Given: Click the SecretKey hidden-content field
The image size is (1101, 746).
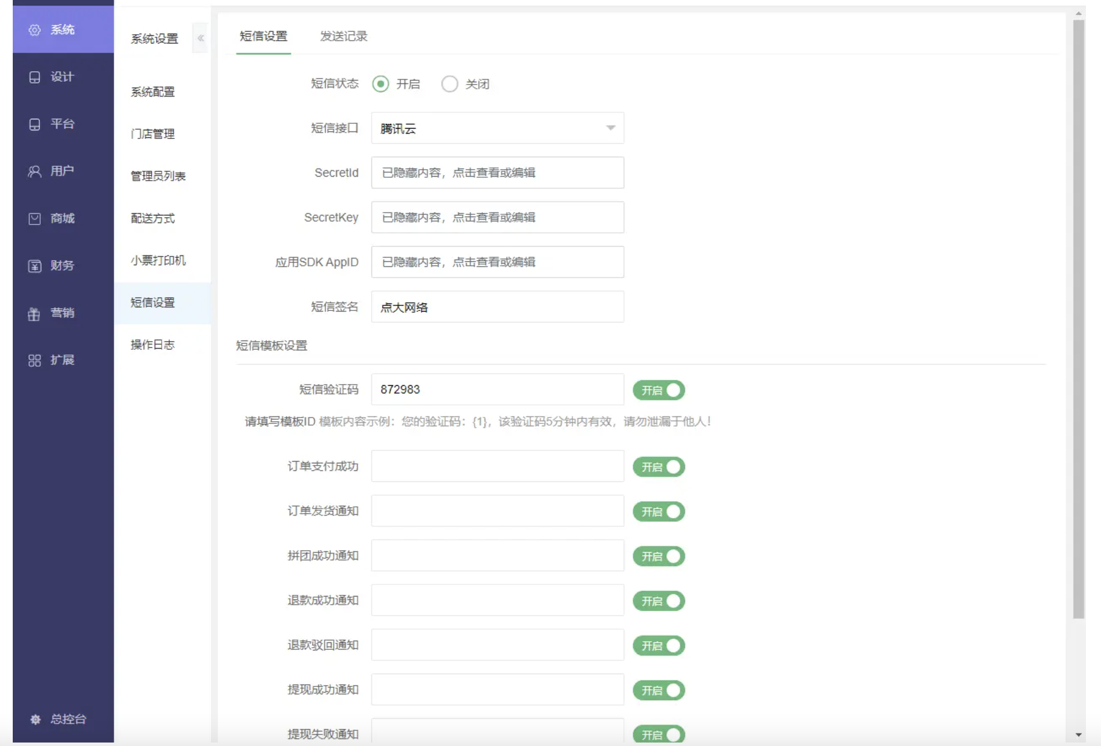Looking at the screenshot, I should [x=498, y=217].
